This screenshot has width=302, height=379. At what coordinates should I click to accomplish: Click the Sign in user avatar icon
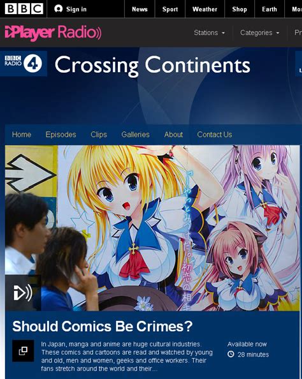coord(58,9)
